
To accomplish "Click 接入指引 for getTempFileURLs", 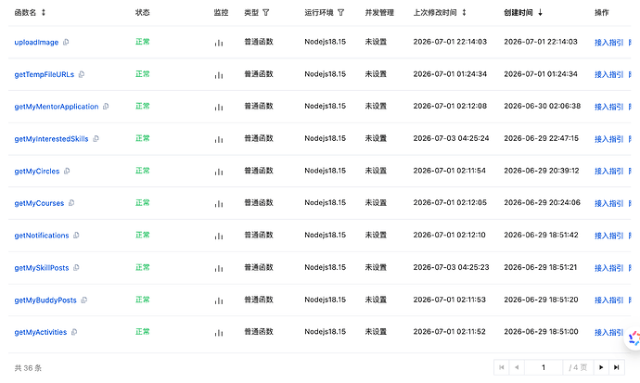I will click(x=608, y=74).
